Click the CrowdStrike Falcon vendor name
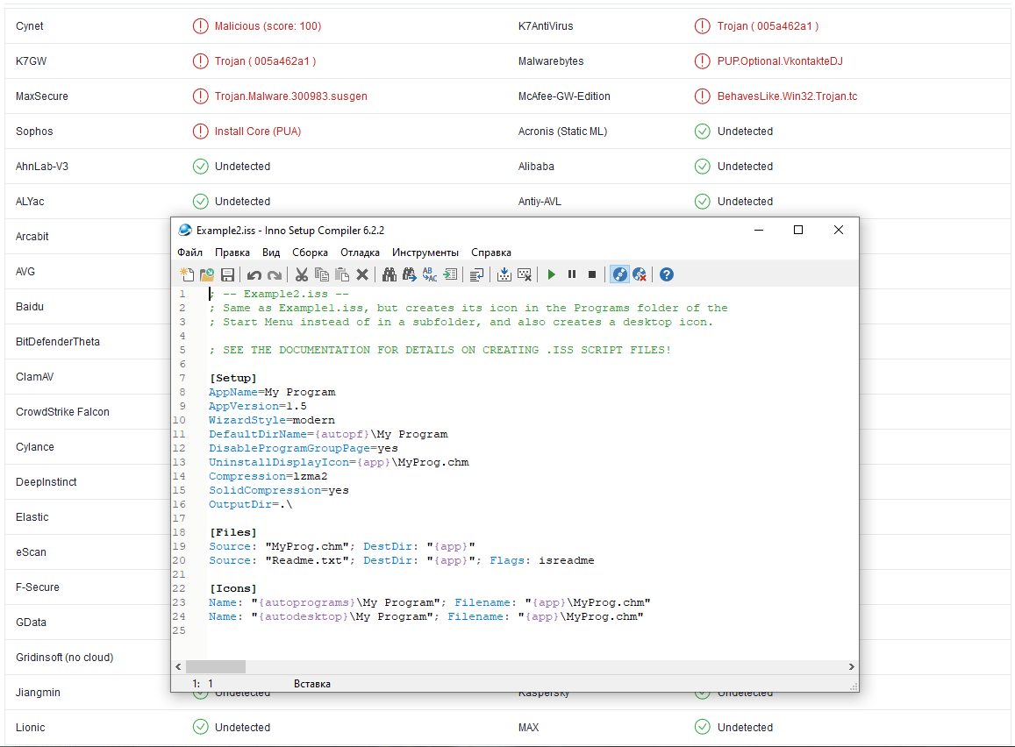The width and height of the screenshot is (1015, 747). 63,412
